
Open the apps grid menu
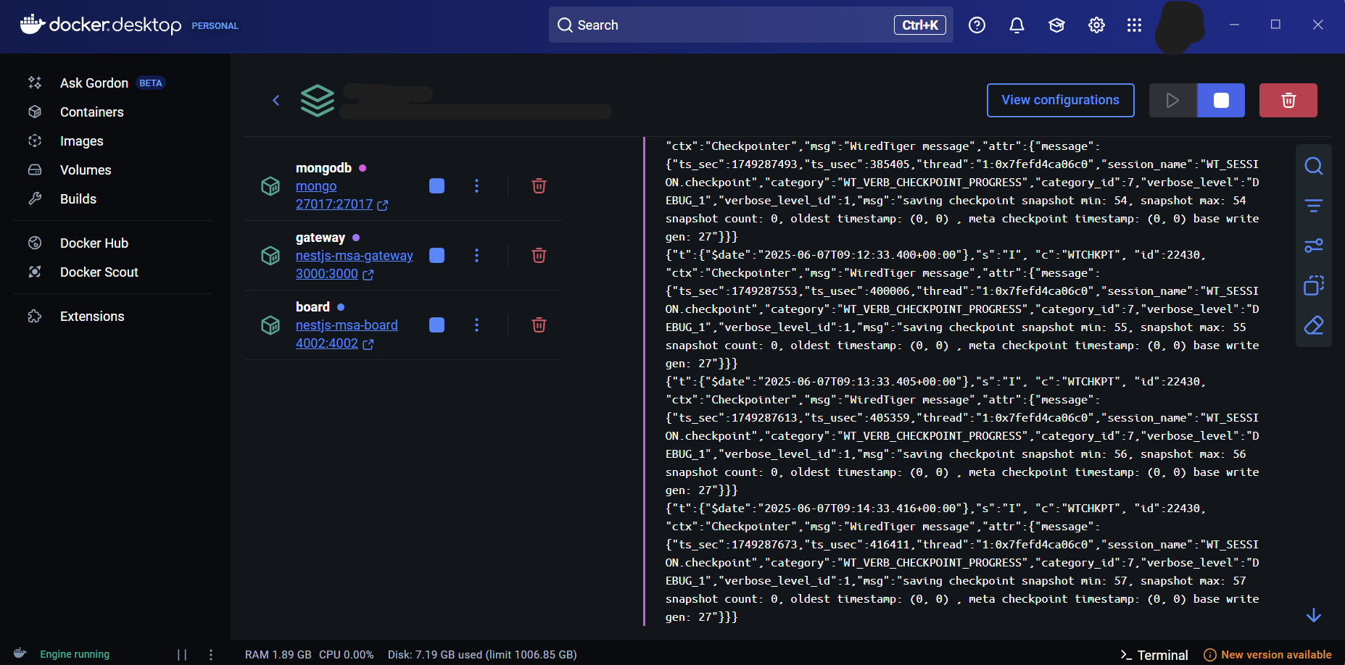1135,25
